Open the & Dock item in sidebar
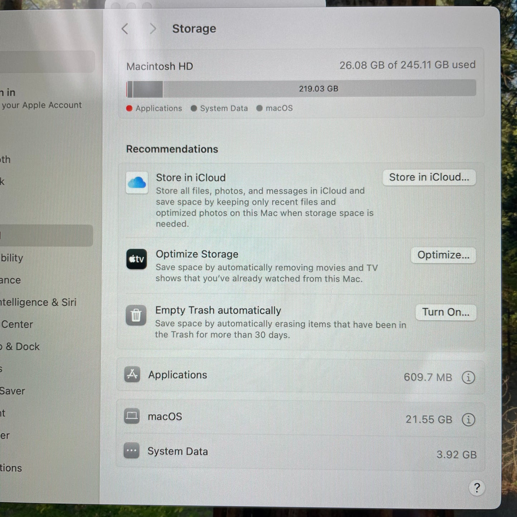This screenshot has height=517, width=517. pyautogui.click(x=20, y=347)
